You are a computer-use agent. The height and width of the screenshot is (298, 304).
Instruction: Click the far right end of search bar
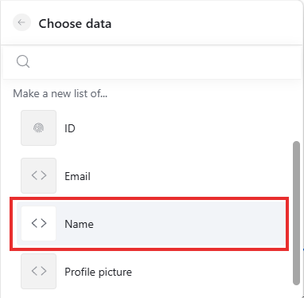[x=292, y=62]
